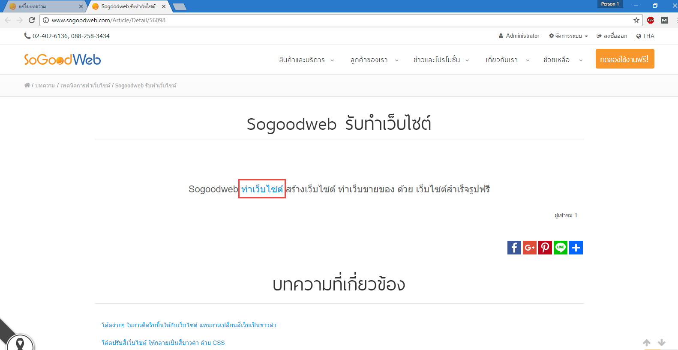The image size is (678, 350).
Task: Open the ทำเว็บไซต์ link in article text
Action: (x=262, y=189)
